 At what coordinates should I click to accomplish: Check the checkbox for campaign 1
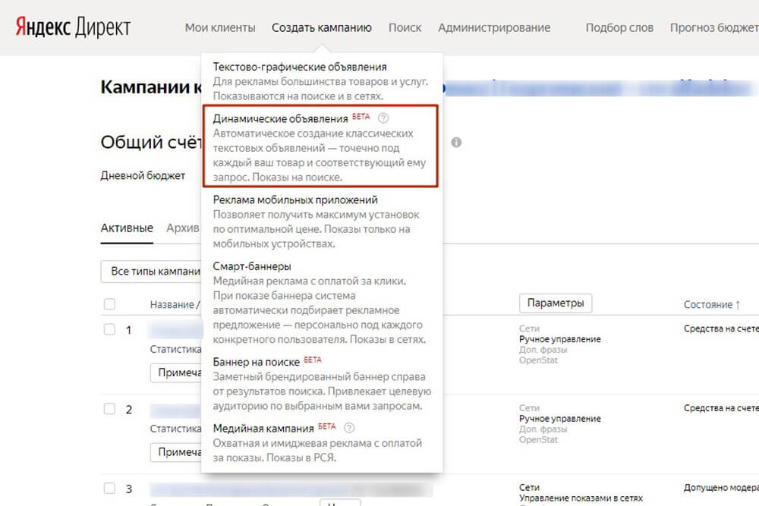tap(109, 329)
